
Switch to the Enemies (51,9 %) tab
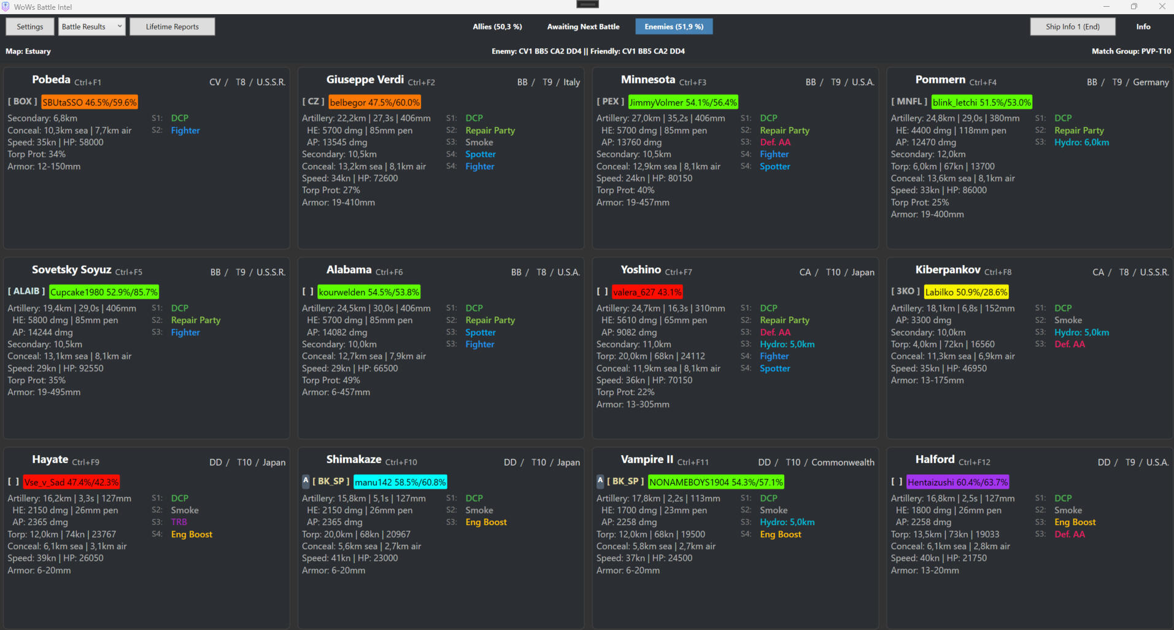coord(674,26)
